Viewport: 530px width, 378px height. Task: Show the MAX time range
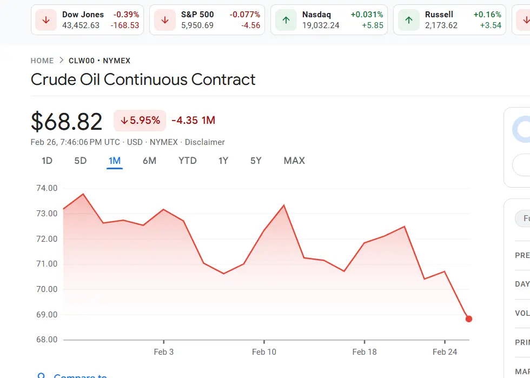point(294,161)
